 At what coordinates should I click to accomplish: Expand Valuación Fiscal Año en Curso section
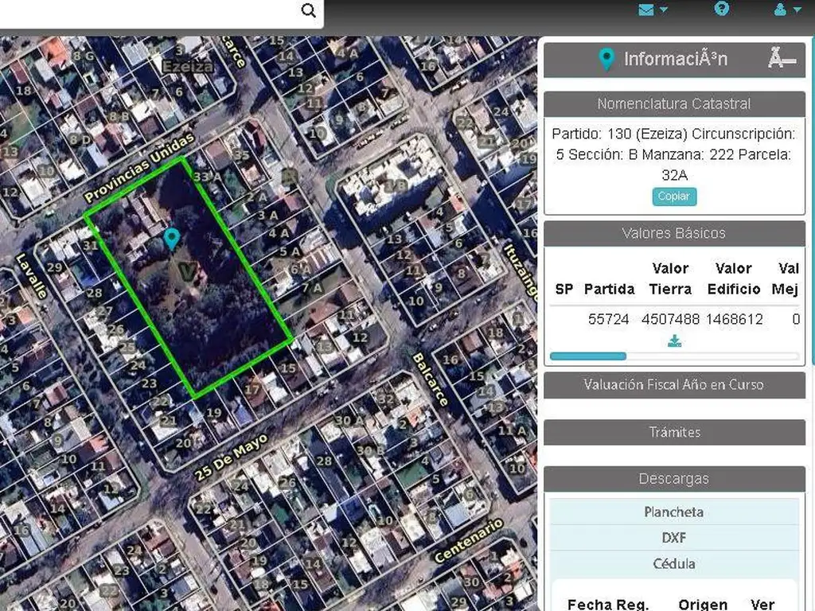click(x=674, y=385)
